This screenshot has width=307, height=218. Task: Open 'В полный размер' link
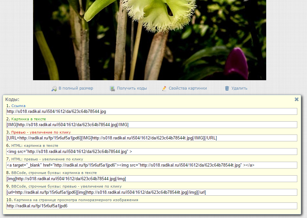click(x=76, y=88)
